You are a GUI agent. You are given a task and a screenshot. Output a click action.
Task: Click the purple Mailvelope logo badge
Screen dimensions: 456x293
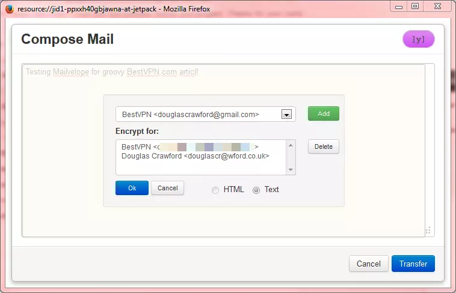[x=419, y=39]
